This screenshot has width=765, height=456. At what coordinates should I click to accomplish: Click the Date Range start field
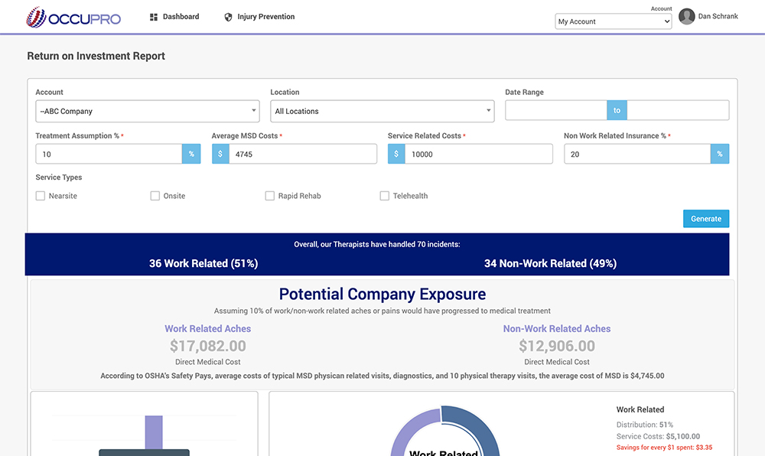(x=555, y=110)
